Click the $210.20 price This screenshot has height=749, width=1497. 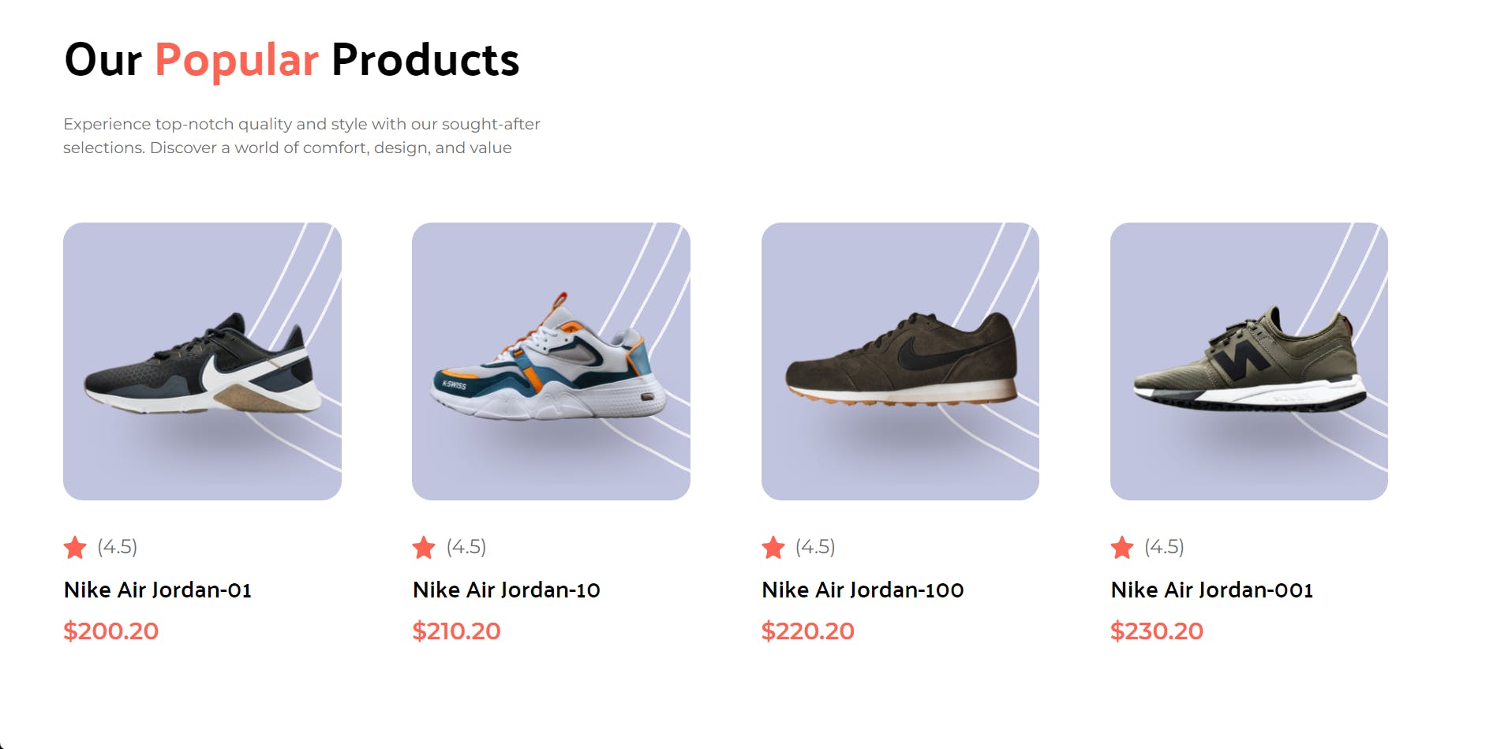457,631
